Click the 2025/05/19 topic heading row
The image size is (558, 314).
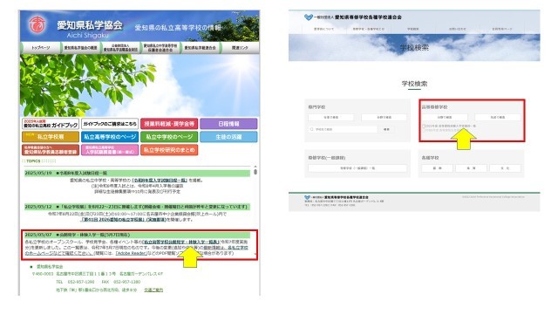[138, 173]
